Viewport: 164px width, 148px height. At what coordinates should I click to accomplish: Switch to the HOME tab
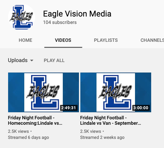click(25, 40)
